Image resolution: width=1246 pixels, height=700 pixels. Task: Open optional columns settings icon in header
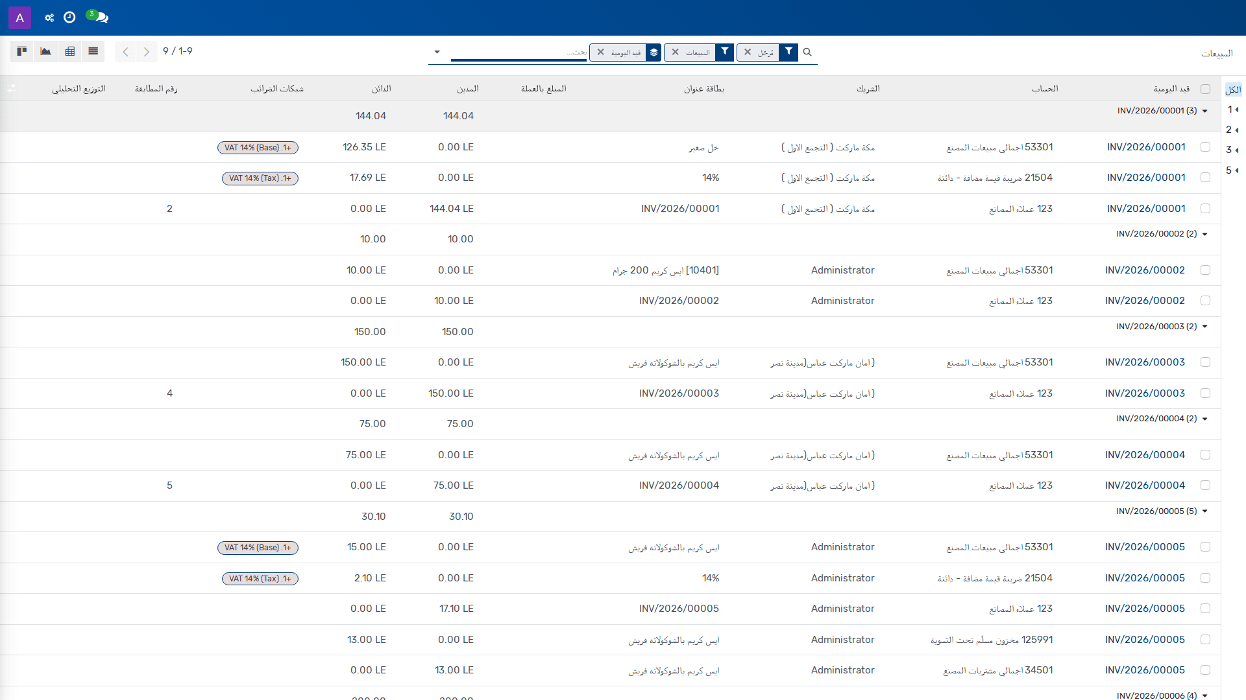pos(12,88)
